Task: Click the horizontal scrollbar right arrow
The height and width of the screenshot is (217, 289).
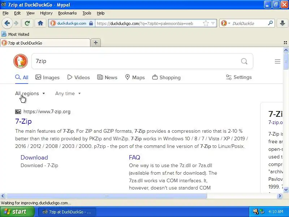Action: point(280,196)
